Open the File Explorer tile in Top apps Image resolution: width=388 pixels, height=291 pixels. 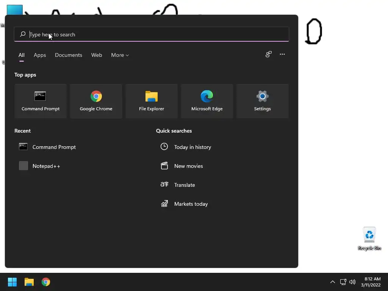152,101
